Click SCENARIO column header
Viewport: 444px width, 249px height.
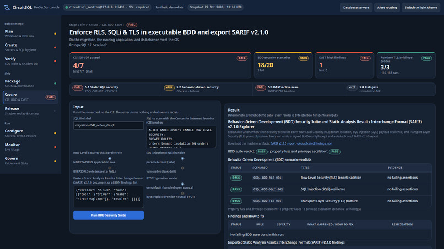(259, 168)
